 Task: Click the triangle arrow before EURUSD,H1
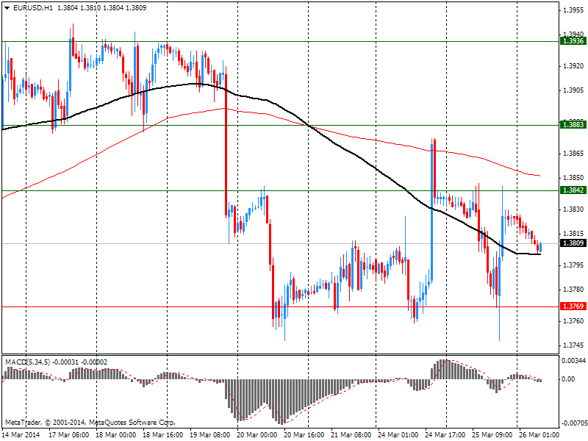[7, 7]
